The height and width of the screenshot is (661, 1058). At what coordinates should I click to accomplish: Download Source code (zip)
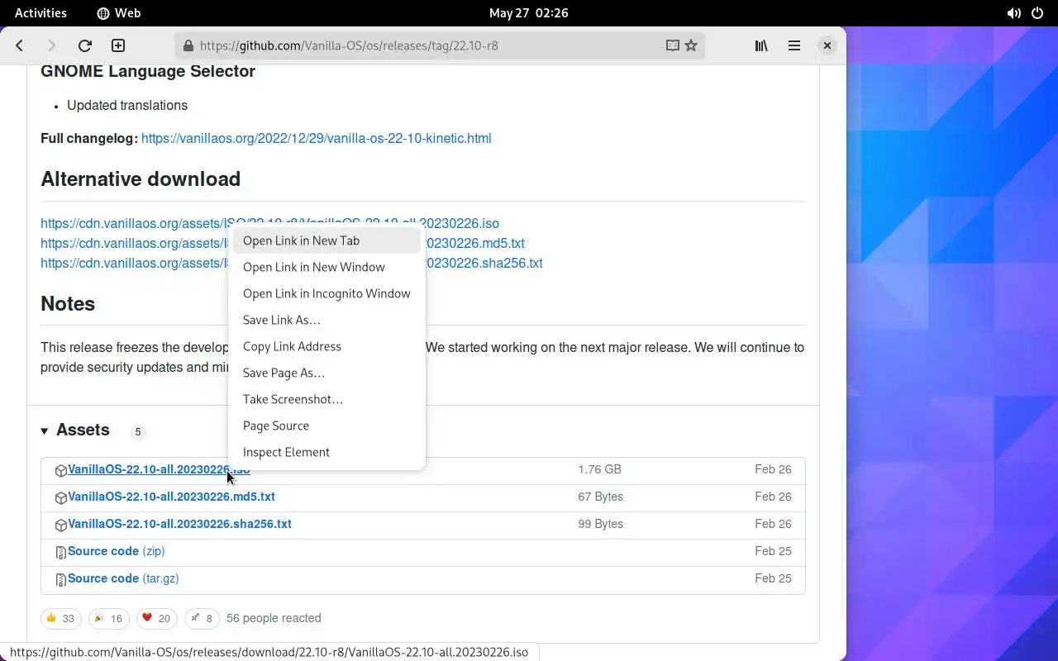116,551
